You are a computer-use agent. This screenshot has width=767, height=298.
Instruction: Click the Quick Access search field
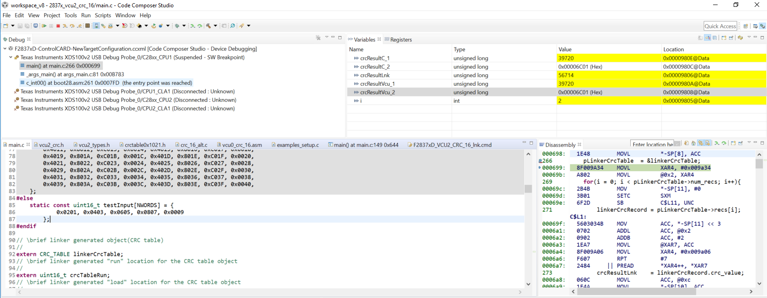720,26
